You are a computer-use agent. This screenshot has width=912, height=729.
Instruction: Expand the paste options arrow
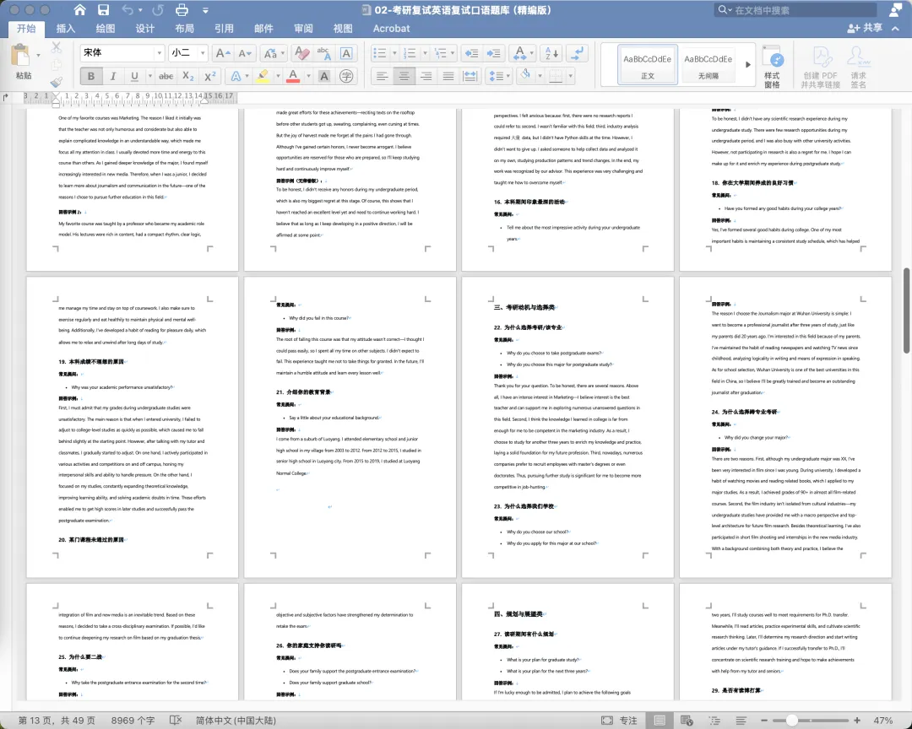38,55
